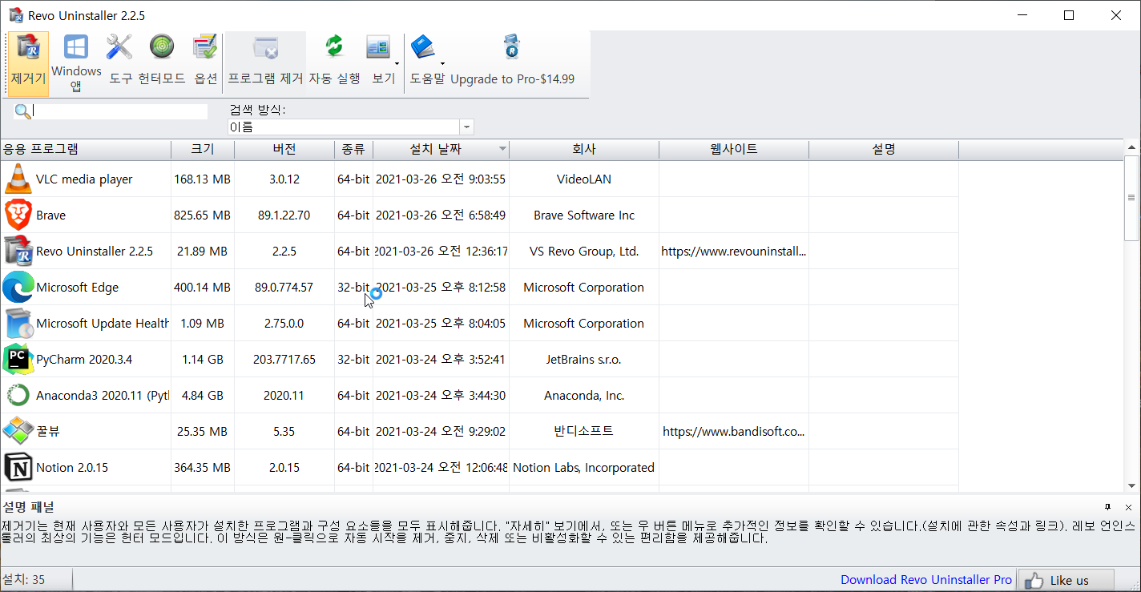The height and width of the screenshot is (592, 1141).
Task: Click Notion Labs, Incorporated company cell
Action: 583,467
